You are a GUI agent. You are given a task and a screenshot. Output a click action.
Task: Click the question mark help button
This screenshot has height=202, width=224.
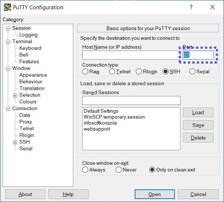click(x=191, y=7)
